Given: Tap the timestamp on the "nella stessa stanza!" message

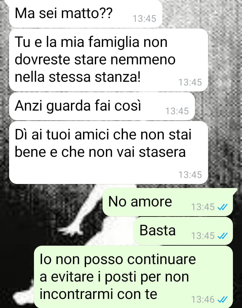Looking at the screenshot, I should 190,82.
